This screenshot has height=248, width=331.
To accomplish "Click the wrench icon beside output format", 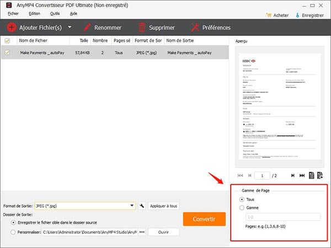I will (x=142, y=205).
